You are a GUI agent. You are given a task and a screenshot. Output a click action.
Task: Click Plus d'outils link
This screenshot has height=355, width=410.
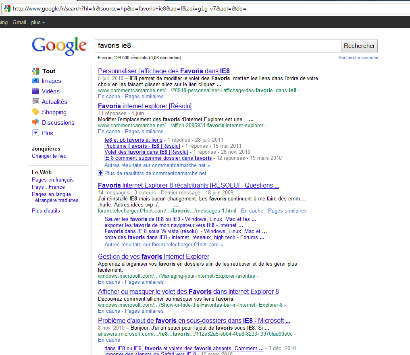coord(46,211)
